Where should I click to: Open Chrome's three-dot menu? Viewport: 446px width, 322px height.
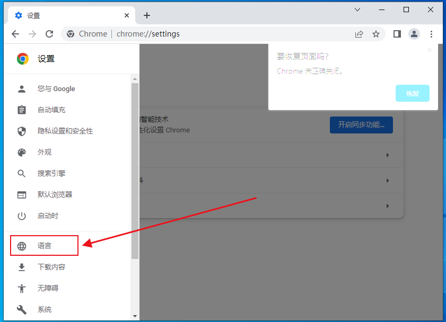[431, 34]
